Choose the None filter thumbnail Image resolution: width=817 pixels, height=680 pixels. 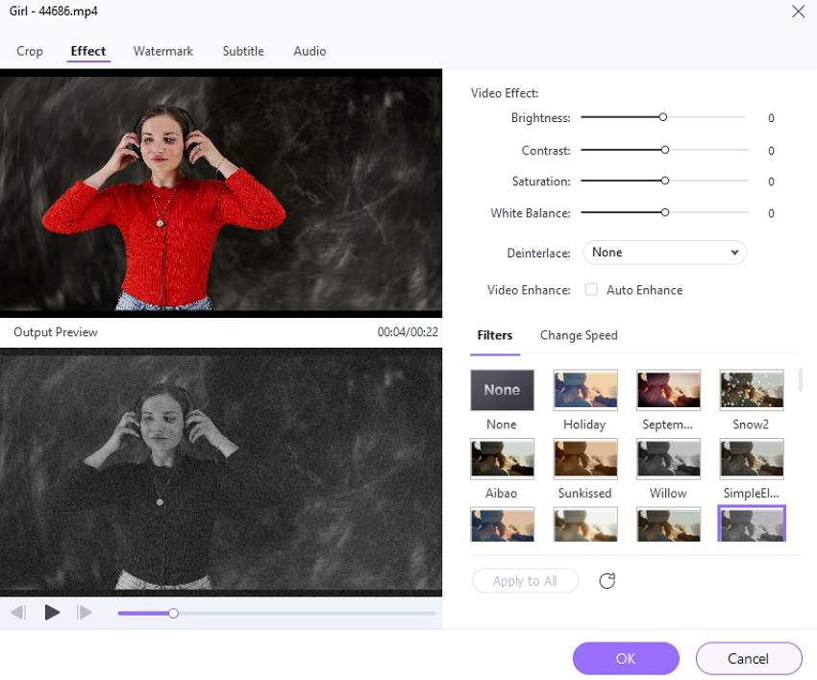pos(503,390)
